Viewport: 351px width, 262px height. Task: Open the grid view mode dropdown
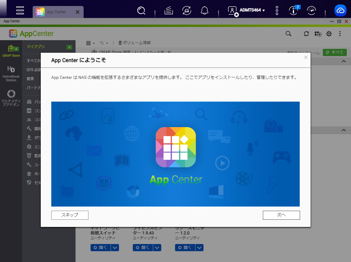90,43
